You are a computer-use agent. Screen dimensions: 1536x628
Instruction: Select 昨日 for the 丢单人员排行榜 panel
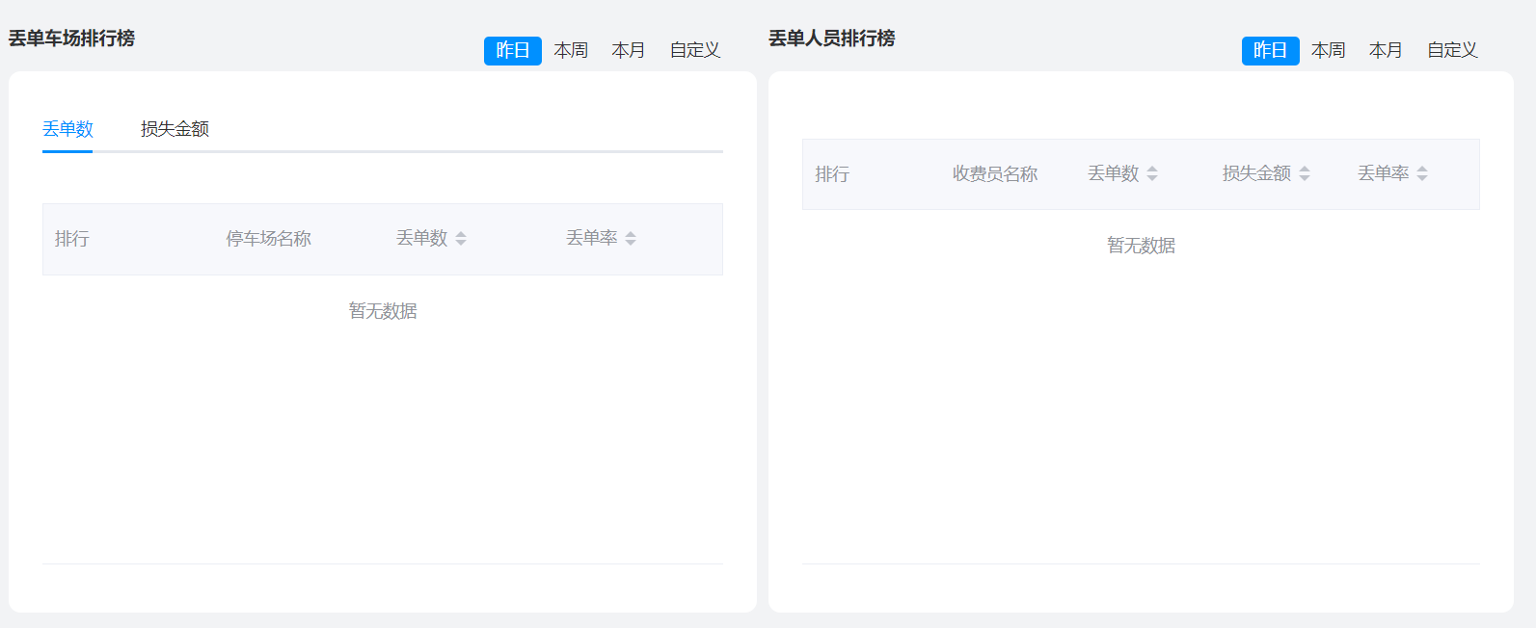1270,50
